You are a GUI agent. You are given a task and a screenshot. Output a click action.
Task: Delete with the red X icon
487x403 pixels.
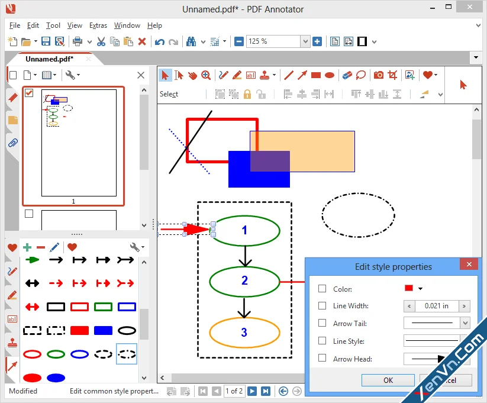point(142,41)
